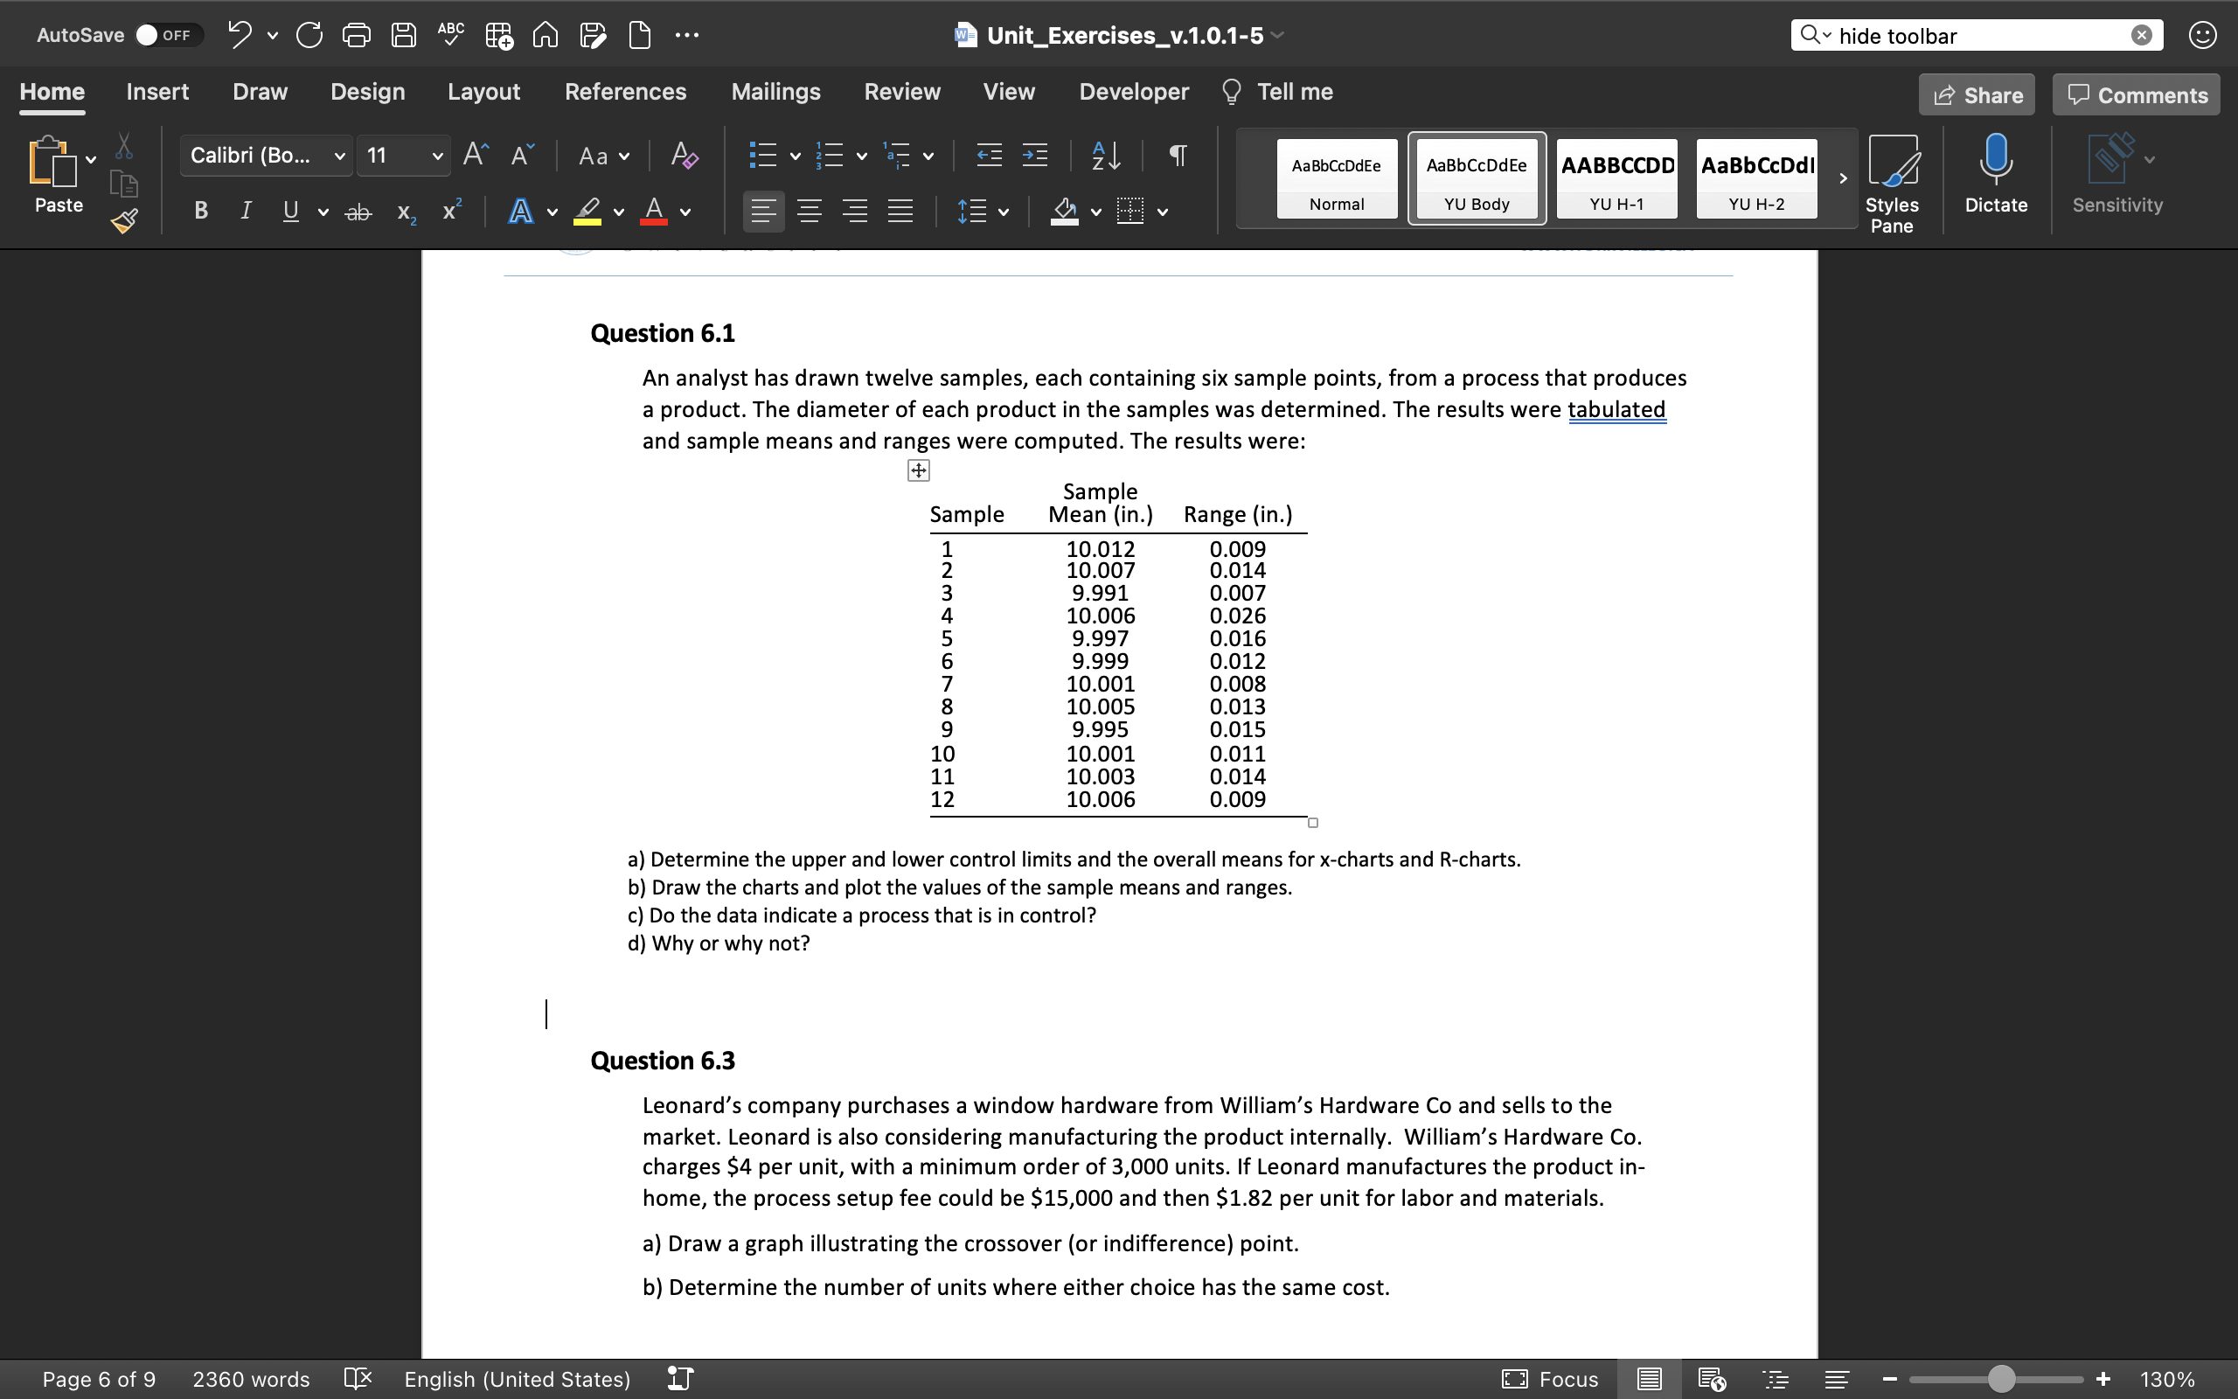2238x1399 pixels.
Task: Switch to the Review tab
Action: click(x=901, y=91)
